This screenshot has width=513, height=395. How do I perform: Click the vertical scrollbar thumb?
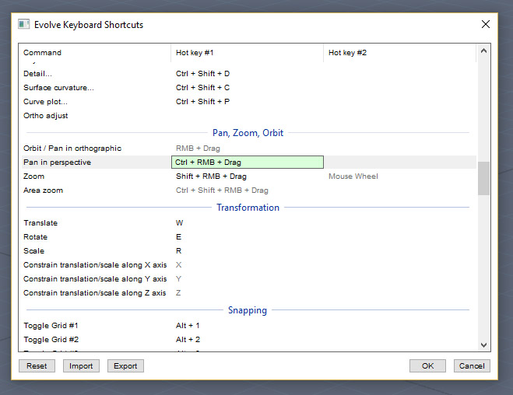(483, 178)
